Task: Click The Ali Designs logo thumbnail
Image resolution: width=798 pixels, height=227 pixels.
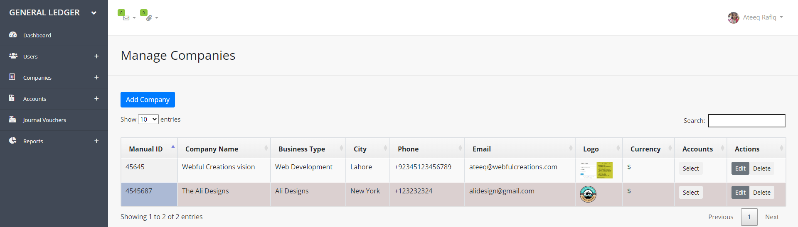Action: [588, 194]
